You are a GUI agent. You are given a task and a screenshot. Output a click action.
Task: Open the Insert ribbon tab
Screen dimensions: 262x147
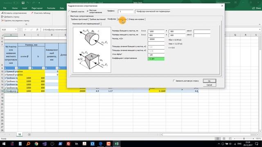pos(25,8)
